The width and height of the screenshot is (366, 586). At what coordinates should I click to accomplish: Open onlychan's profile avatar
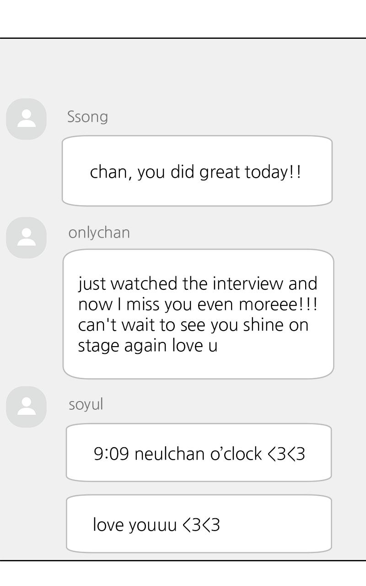pos(27,237)
